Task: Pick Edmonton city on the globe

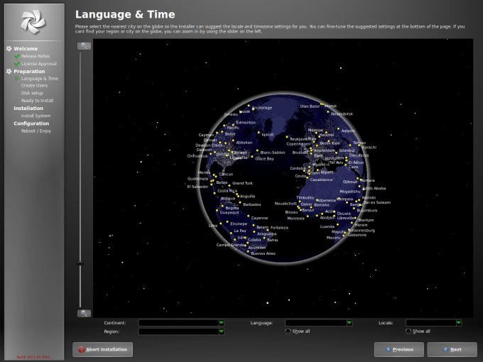Action: coord(246,123)
